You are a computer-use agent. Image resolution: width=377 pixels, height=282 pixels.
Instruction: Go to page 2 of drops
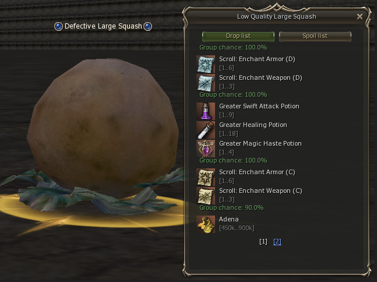(277, 242)
